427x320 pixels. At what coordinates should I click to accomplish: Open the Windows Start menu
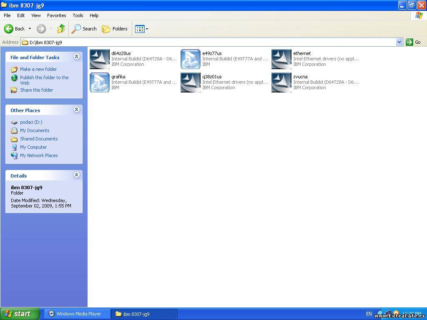click(20, 314)
